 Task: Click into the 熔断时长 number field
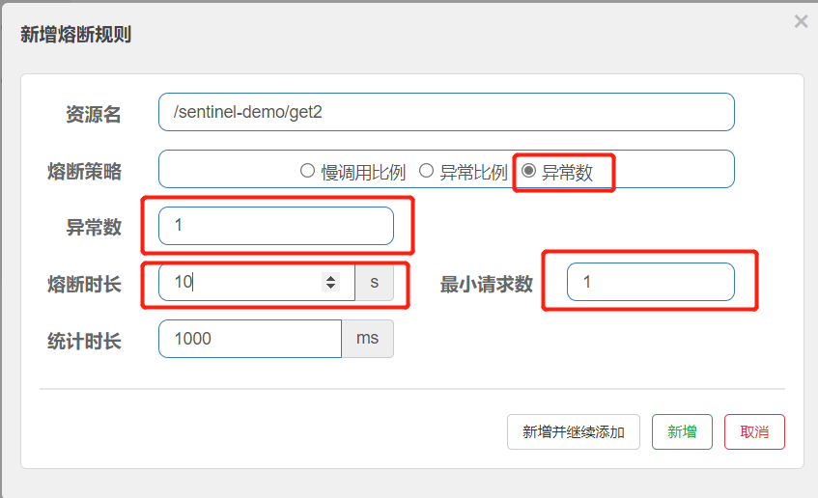(x=241, y=282)
